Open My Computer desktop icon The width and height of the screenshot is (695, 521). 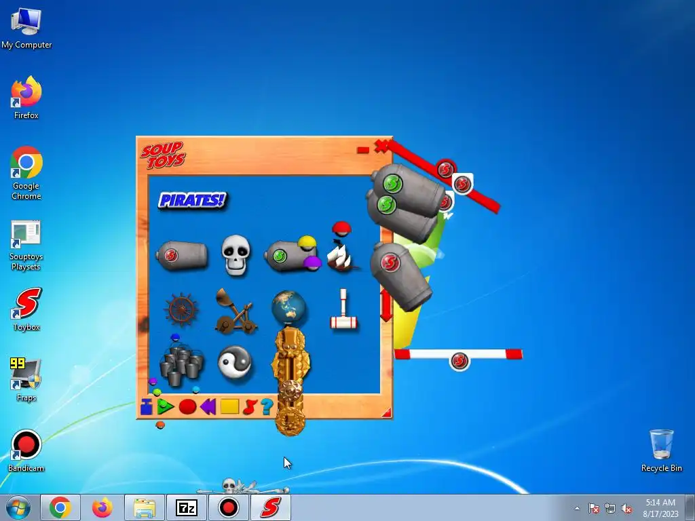click(x=26, y=28)
